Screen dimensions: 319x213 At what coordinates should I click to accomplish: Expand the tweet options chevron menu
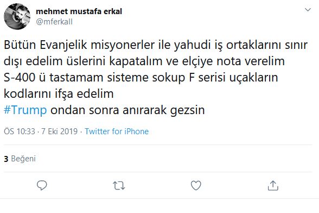308,10
